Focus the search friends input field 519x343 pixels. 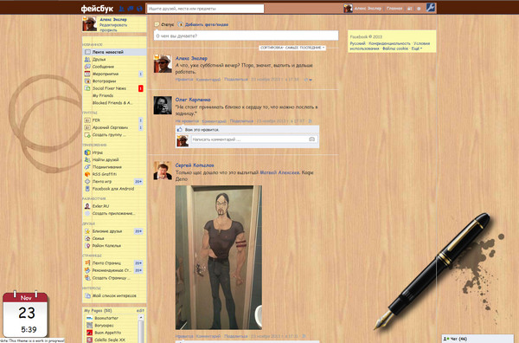pos(205,9)
